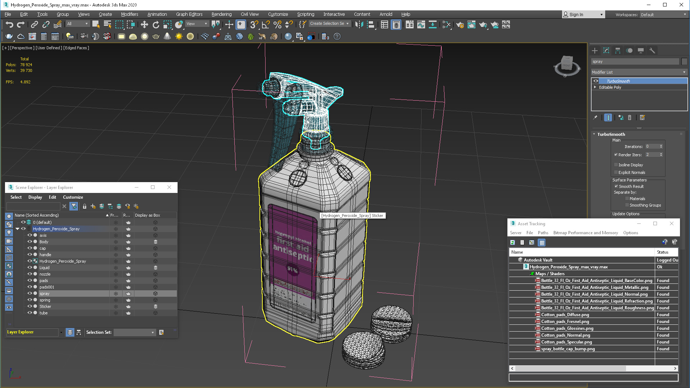Click the Redo arrow in main toolbar
The width and height of the screenshot is (690, 388).
tap(21, 24)
